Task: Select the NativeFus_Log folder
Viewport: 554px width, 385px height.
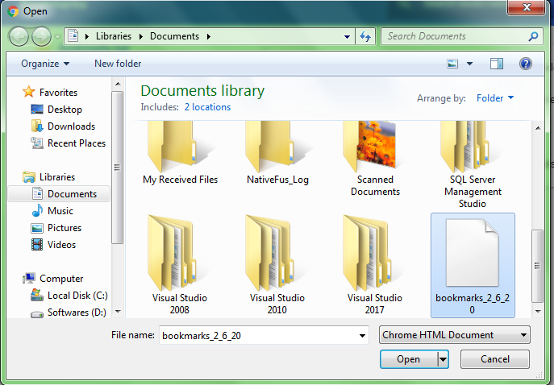Action: point(277,154)
